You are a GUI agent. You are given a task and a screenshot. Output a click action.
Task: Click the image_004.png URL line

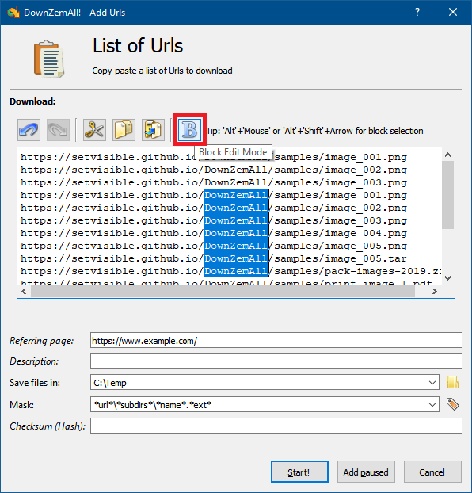pos(214,233)
